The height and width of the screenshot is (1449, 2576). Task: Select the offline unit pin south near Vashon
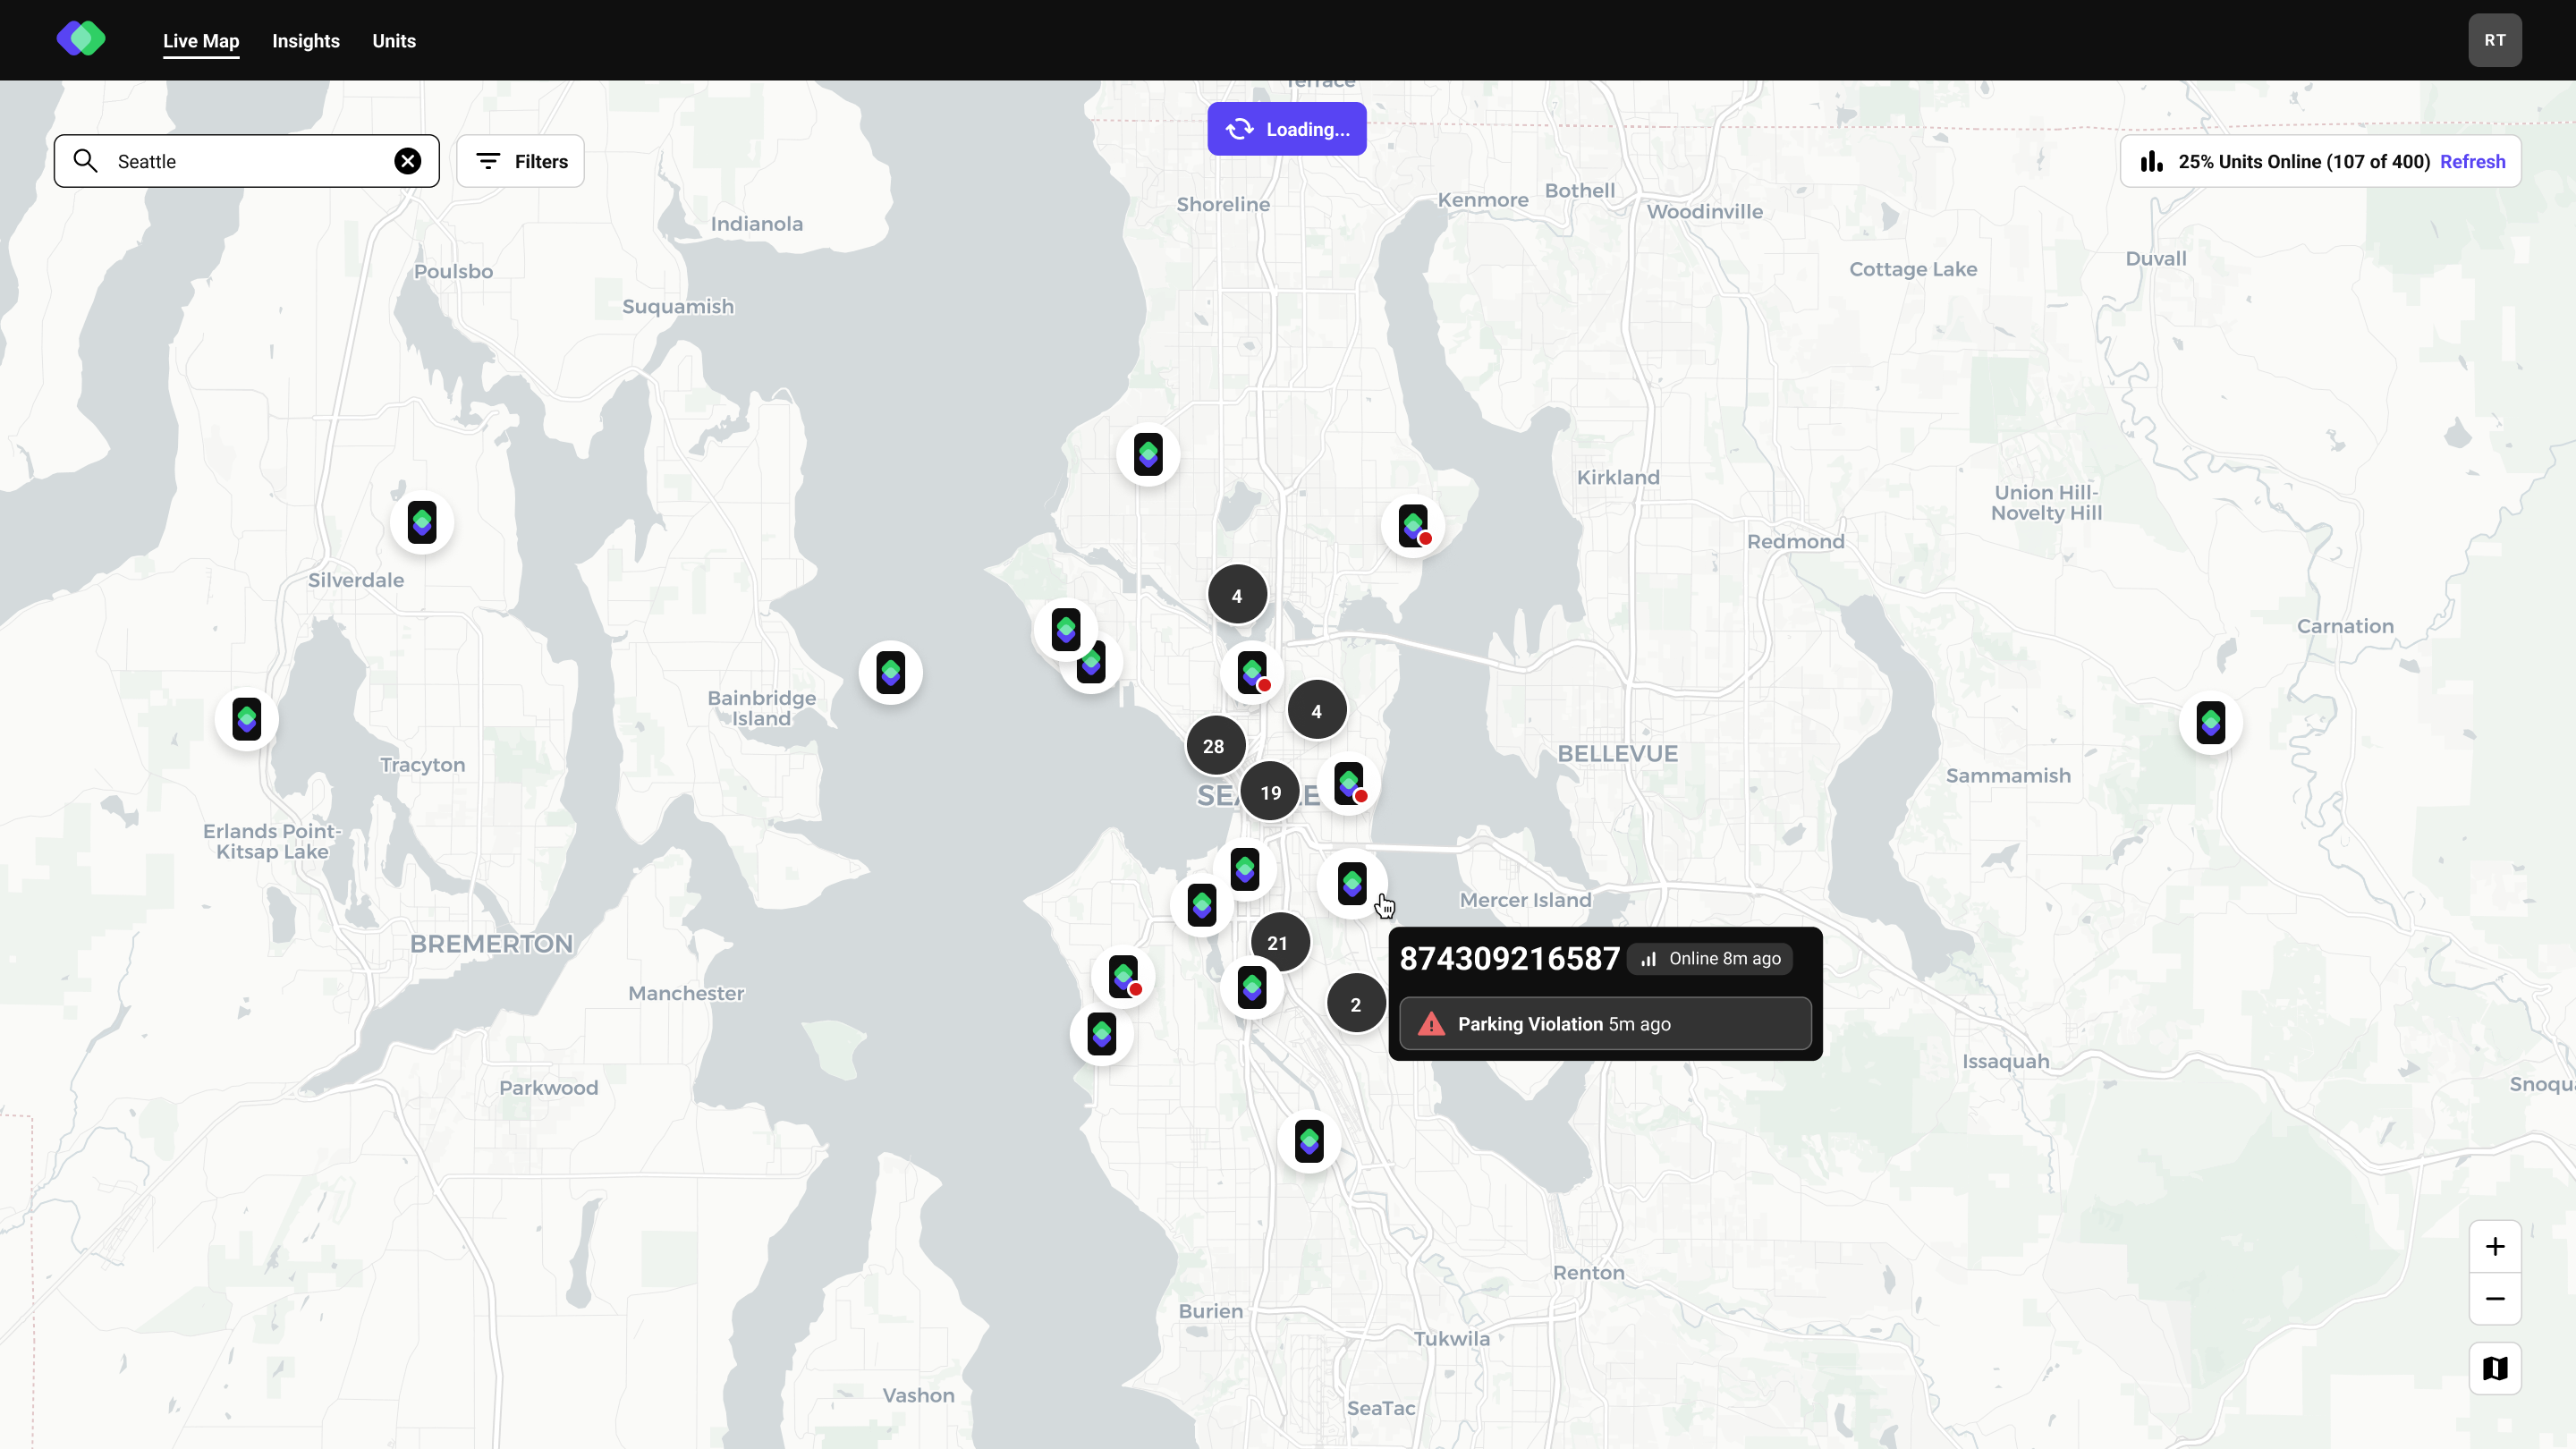[1309, 1140]
